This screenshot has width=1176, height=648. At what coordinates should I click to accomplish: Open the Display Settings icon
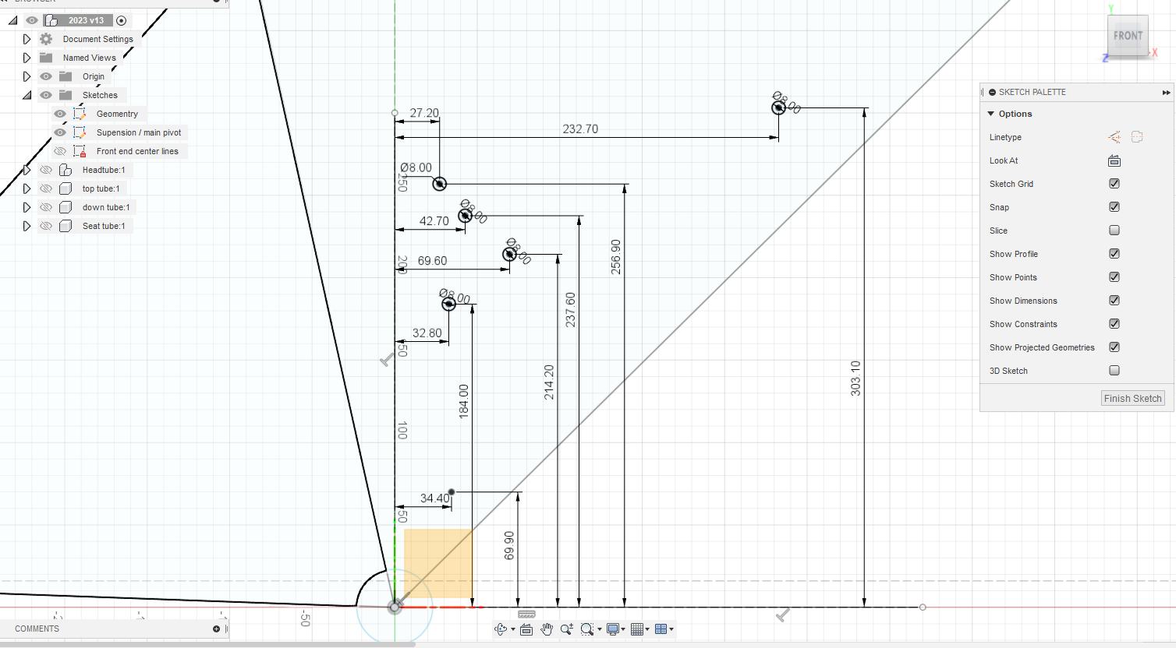coord(614,629)
